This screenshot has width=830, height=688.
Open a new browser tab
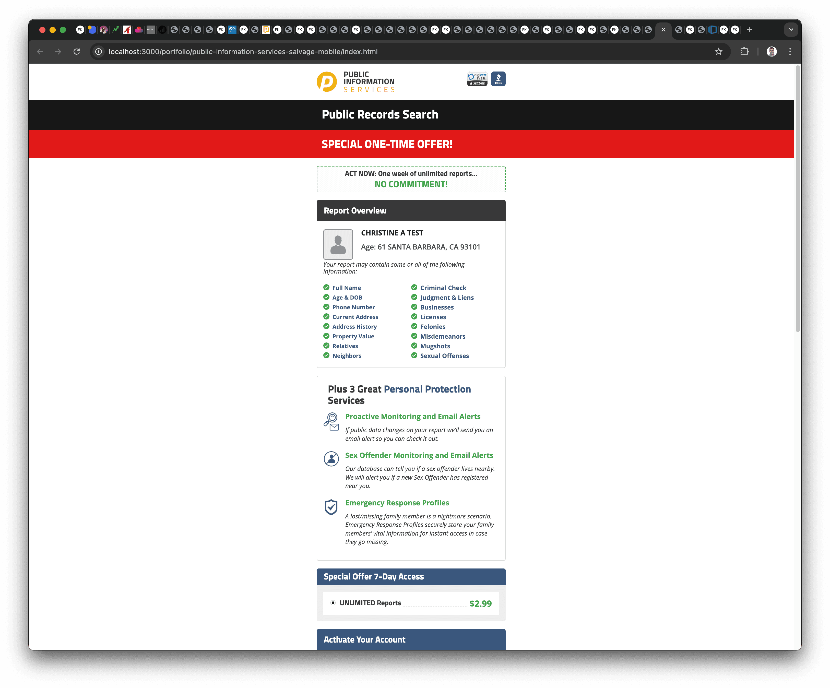point(749,30)
